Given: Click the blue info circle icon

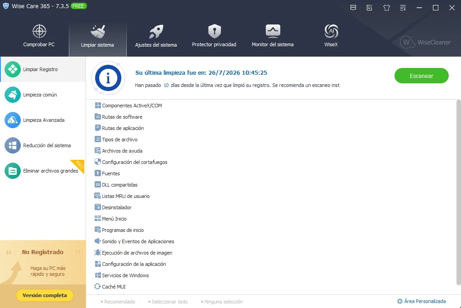Looking at the screenshot, I should tap(108, 78).
